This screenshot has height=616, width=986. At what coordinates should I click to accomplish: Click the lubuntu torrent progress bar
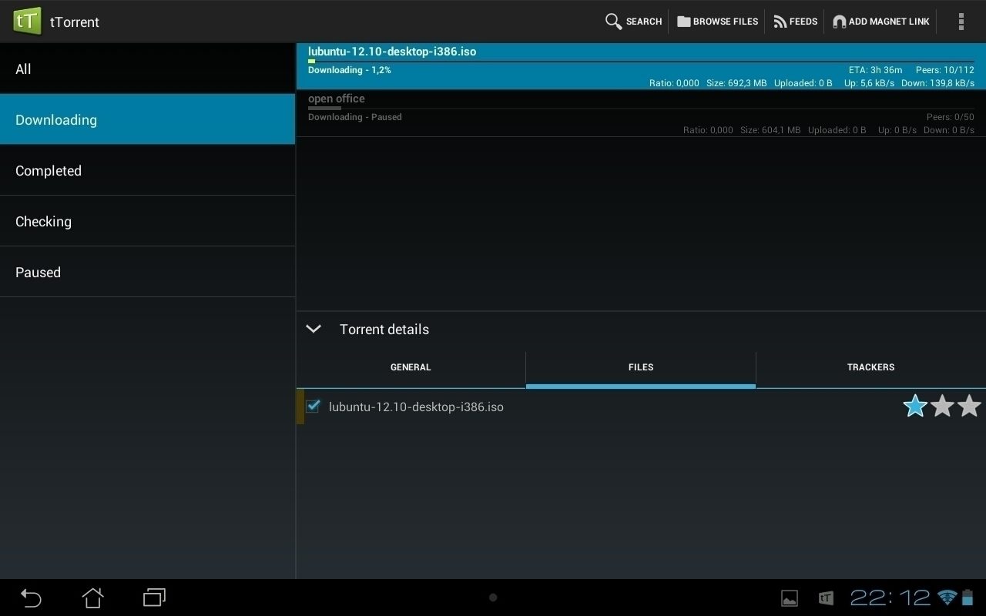[641, 61]
